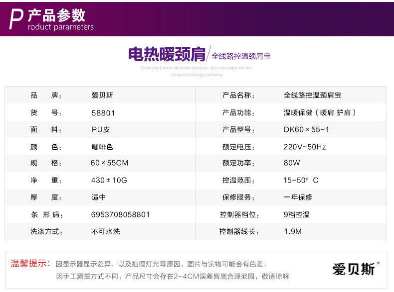Click the item number 58801

click(103, 113)
